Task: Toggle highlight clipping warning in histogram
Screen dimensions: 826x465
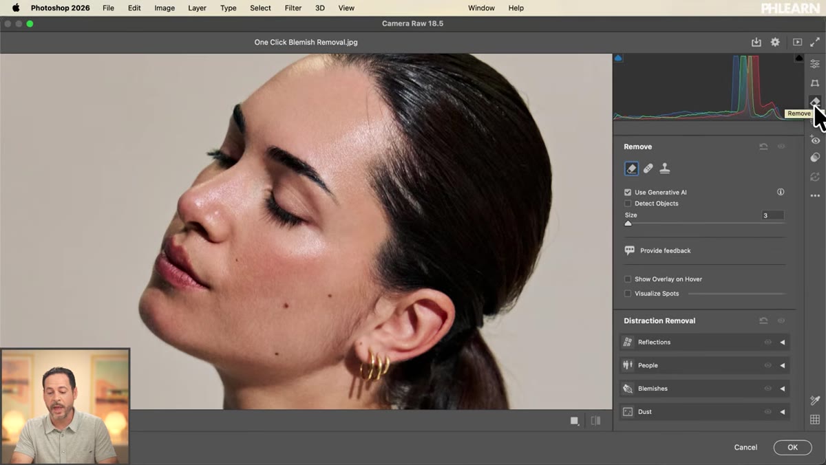Action: [x=798, y=58]
